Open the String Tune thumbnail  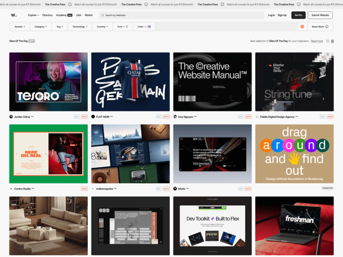click(x=294, y=82)
